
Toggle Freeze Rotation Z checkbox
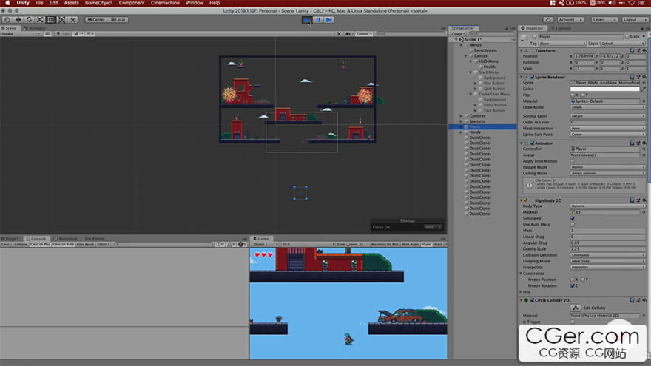[x=573, y=285]
